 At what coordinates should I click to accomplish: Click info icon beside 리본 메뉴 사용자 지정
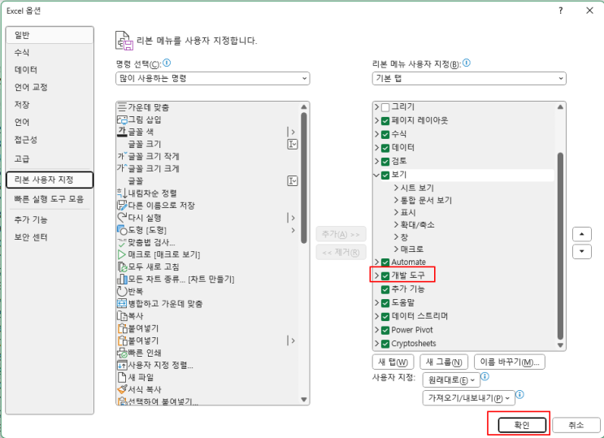(x=466, y=63)
